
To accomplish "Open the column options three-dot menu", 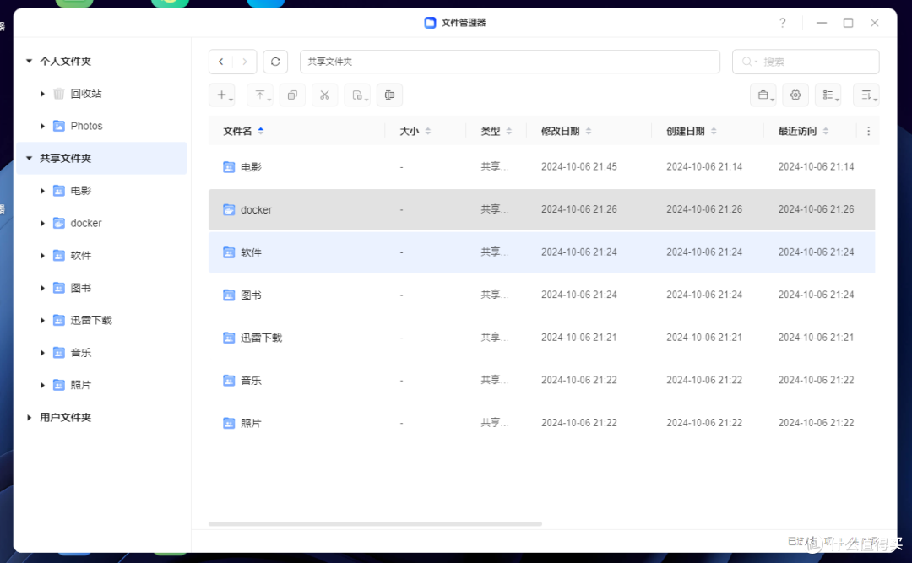I will tap(868, 131).
